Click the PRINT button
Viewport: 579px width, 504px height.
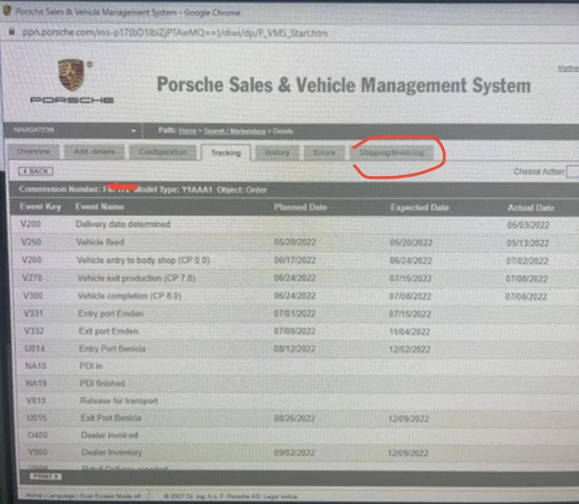46,476
